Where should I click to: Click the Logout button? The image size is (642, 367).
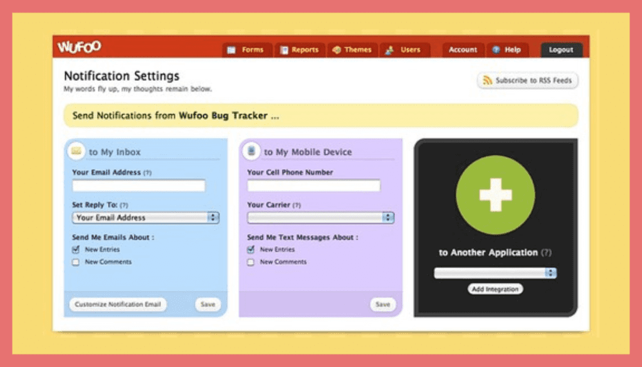coord(561,50)
